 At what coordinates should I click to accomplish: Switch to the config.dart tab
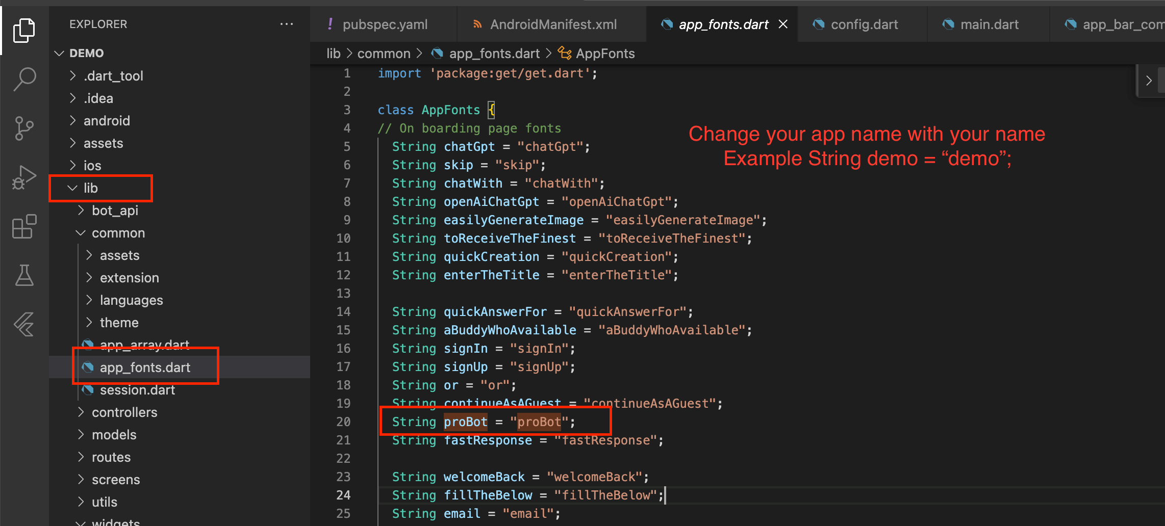(x=864, y=24)
